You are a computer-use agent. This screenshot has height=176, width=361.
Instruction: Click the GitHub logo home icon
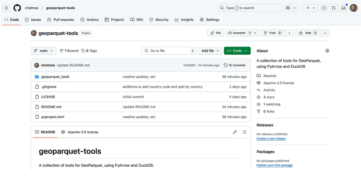(x=17, y=8)
